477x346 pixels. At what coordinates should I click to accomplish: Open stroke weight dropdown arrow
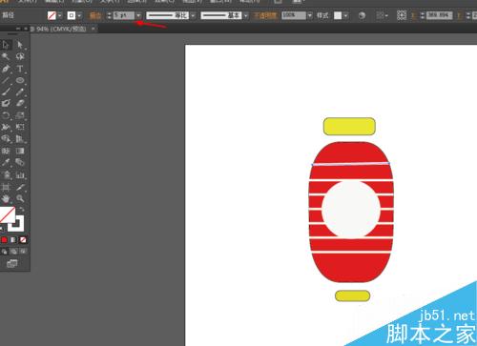[138, 15]
